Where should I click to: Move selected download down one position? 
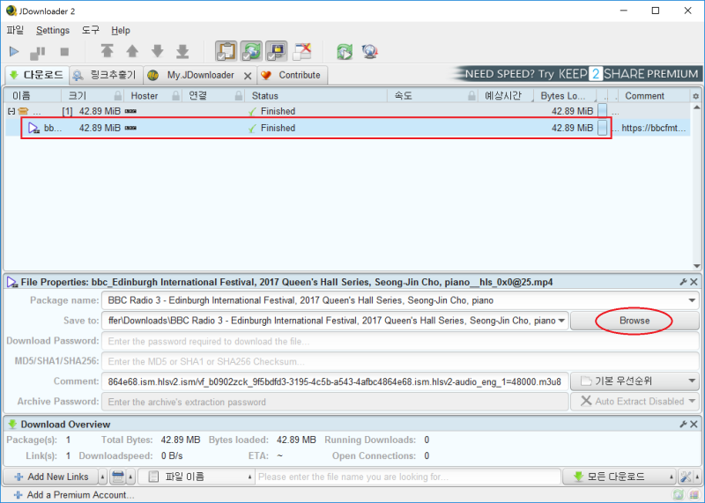158,51
